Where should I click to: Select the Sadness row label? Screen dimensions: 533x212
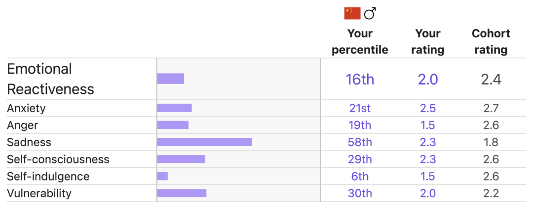(x=29, y=142)
